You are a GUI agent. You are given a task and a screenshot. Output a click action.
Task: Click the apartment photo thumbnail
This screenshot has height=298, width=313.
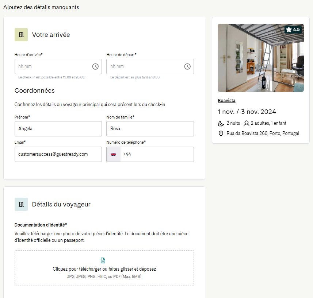(x=261, y=58)
